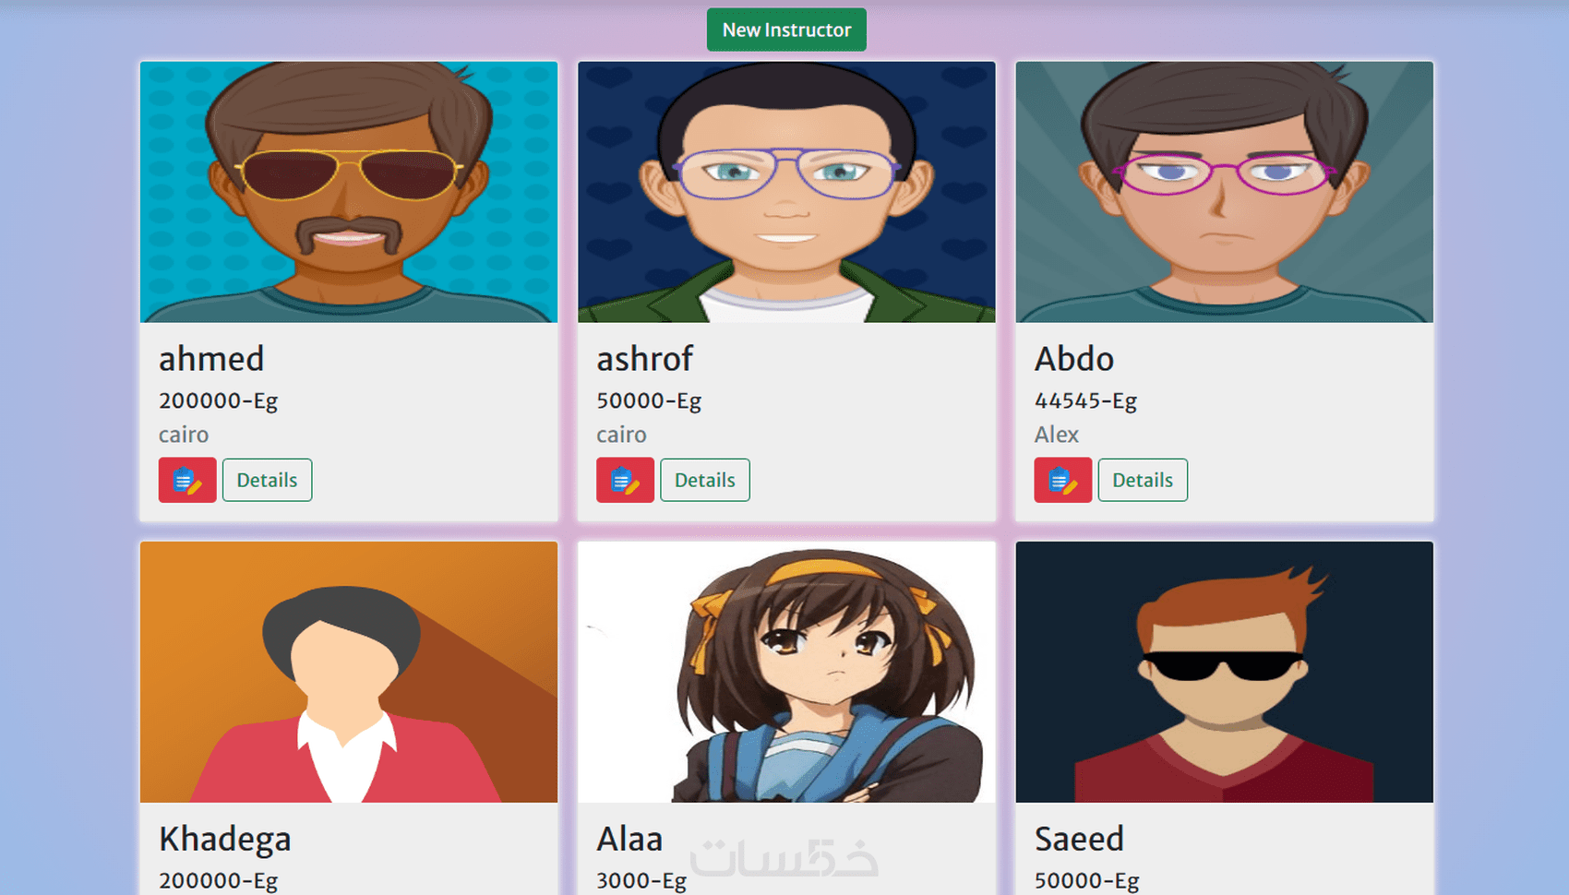The width and height of the screenshot is (1569, 895).
Task: Select Saeed's red-haired avatar image
Action: point(1224,672)
